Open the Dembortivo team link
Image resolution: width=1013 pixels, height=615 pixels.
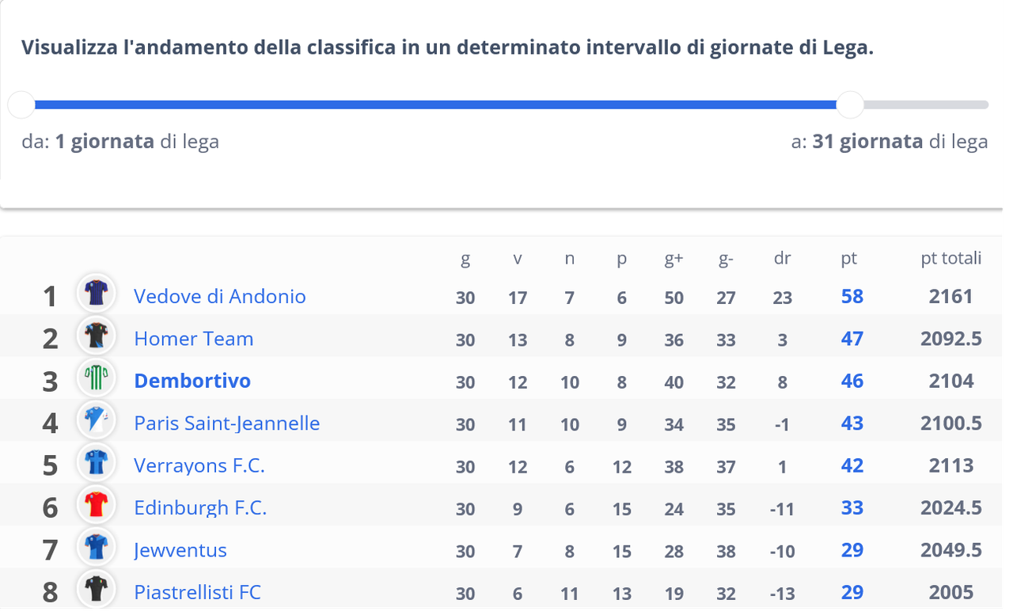192,381
